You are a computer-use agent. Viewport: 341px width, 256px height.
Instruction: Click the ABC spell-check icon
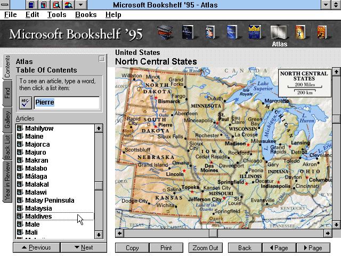tap(25, 103)
